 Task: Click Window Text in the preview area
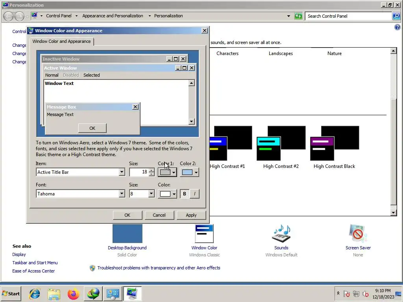pos(59,83)
